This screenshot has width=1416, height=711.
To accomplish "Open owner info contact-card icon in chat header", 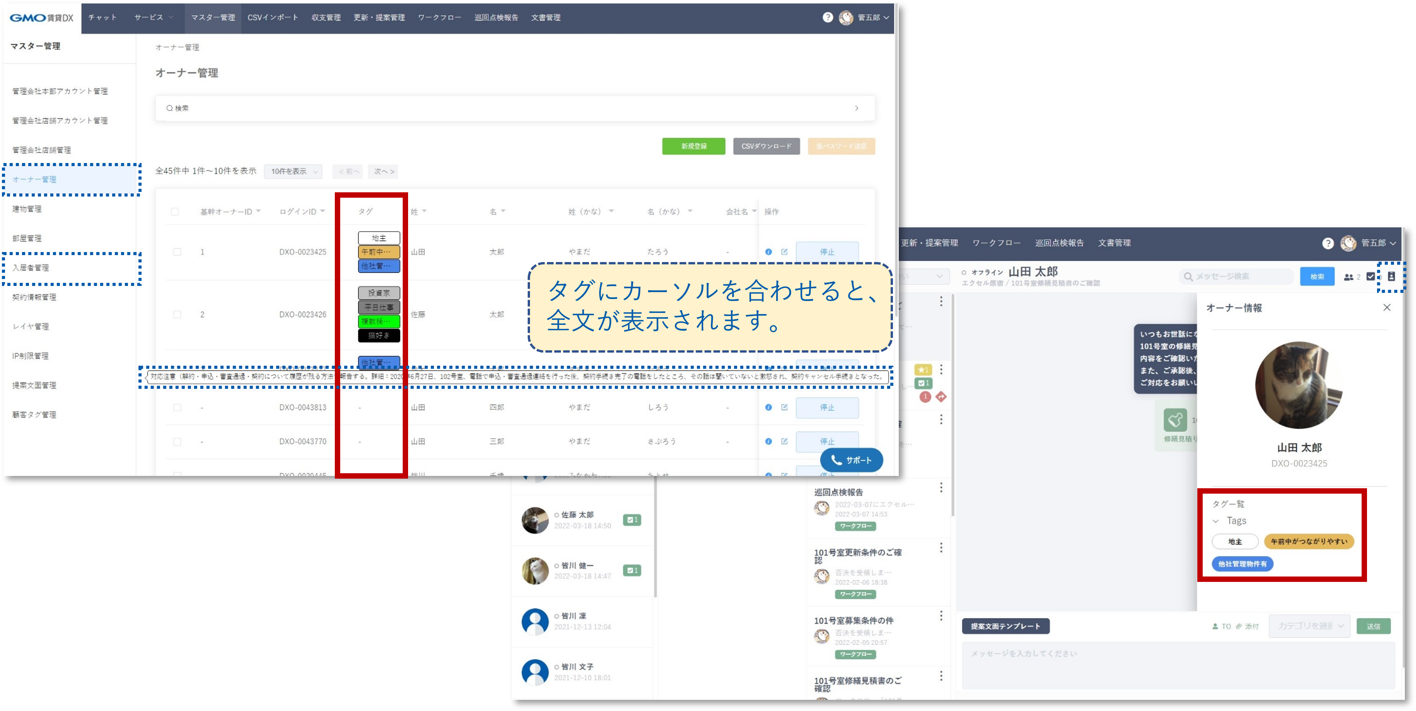I will (x=1391, y=277).
